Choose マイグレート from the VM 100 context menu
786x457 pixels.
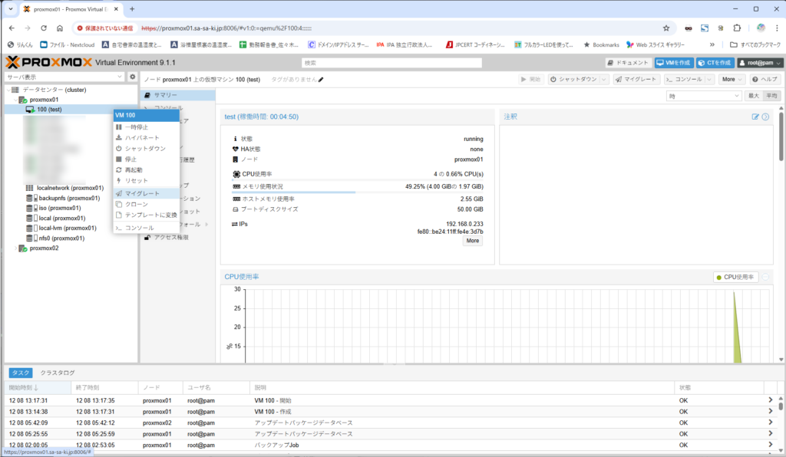click(142, 193)
